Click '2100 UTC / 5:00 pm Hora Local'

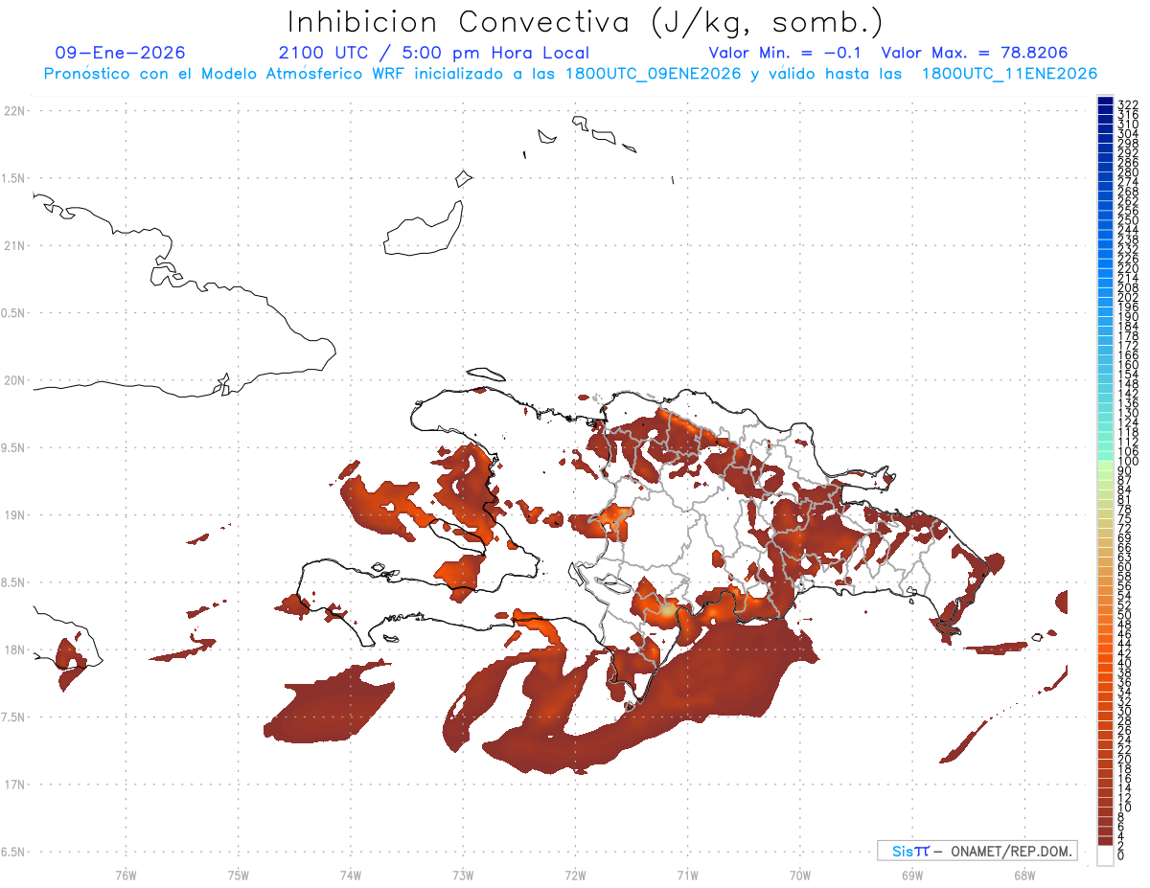(x=434, y=53)
